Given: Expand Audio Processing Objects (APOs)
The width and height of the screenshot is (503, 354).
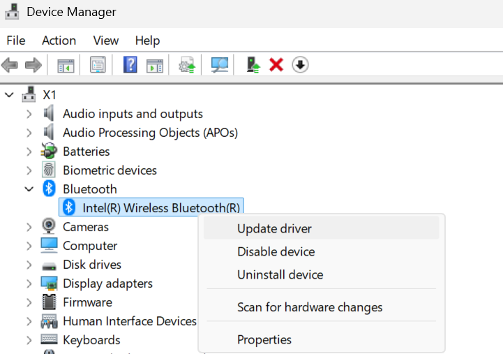Looking at the screenshot, I should pyautogui.click(x=29, y=133).
